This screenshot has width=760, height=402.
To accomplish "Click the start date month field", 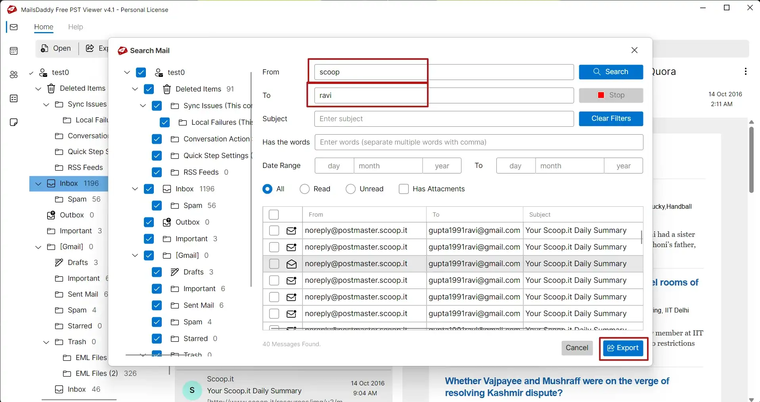I will (x=388, y=166).
